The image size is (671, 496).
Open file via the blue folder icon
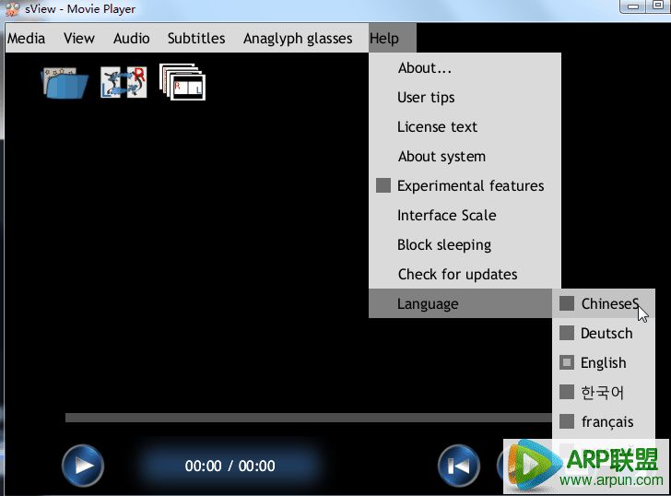pyautogui.click(x=65, y=83)
